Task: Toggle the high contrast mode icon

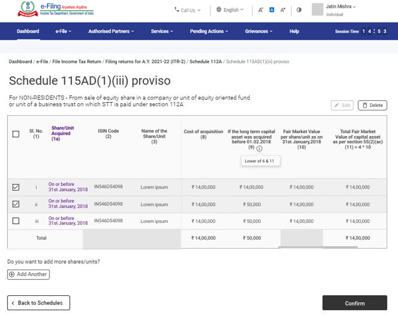Action: point(299,10)
